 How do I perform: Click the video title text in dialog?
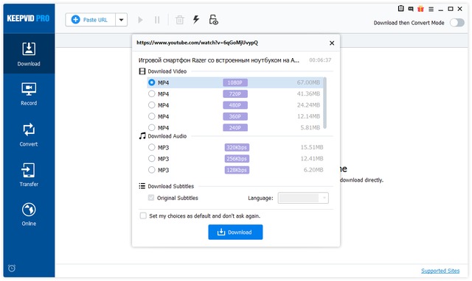pyautogui.click(x=219, y=60)
